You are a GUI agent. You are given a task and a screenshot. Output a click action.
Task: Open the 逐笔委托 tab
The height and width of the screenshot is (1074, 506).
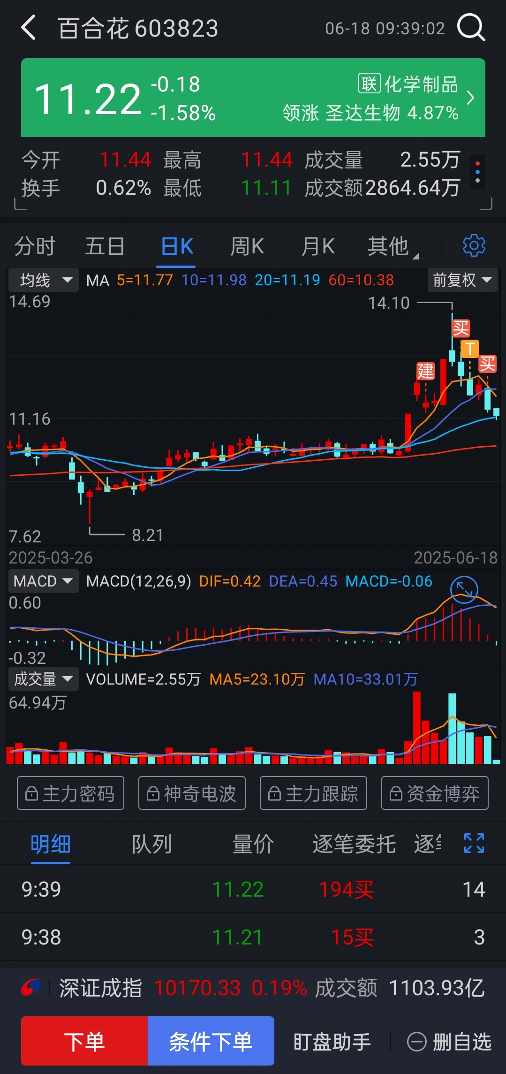(x=355, y=844)
